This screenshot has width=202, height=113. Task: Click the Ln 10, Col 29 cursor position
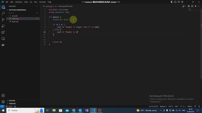pyautogui.click(x=153, y=106)
